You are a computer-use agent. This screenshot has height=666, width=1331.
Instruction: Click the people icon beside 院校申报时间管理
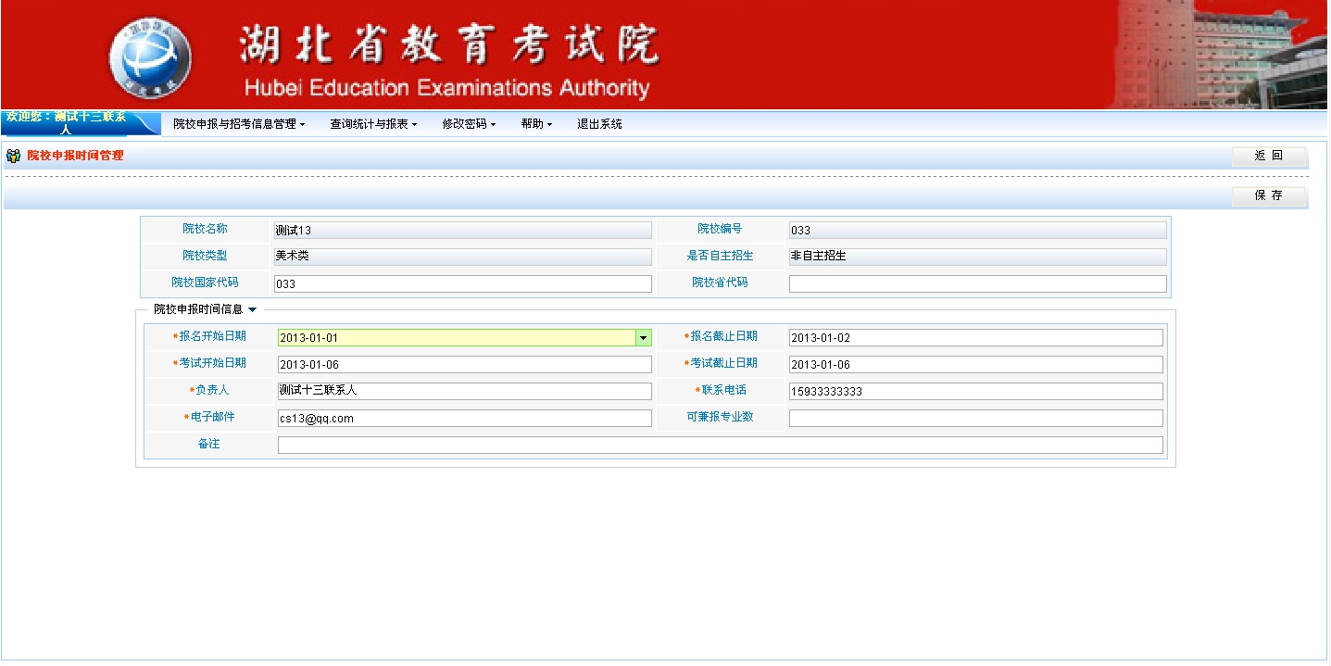tap(13, 156)
